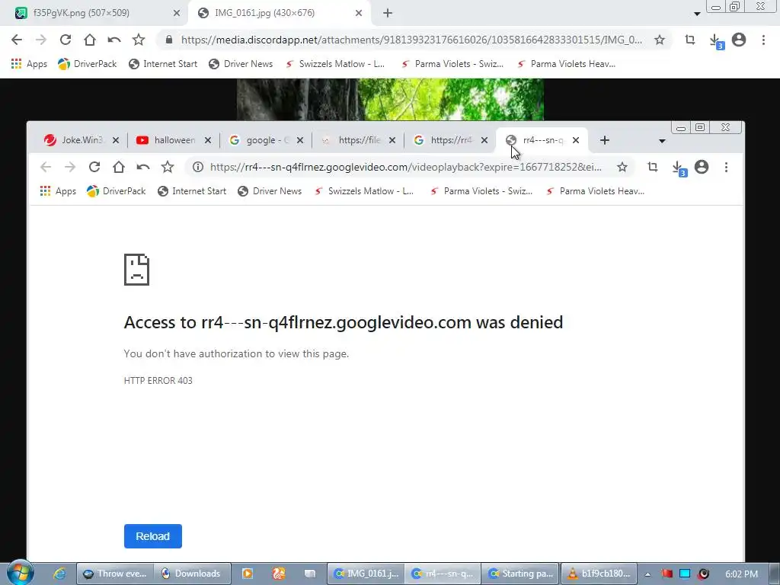Click back arrow in front browser toolbar
Image resolution: width=780 pixels, height=585 pixels.
coord(46,167)
